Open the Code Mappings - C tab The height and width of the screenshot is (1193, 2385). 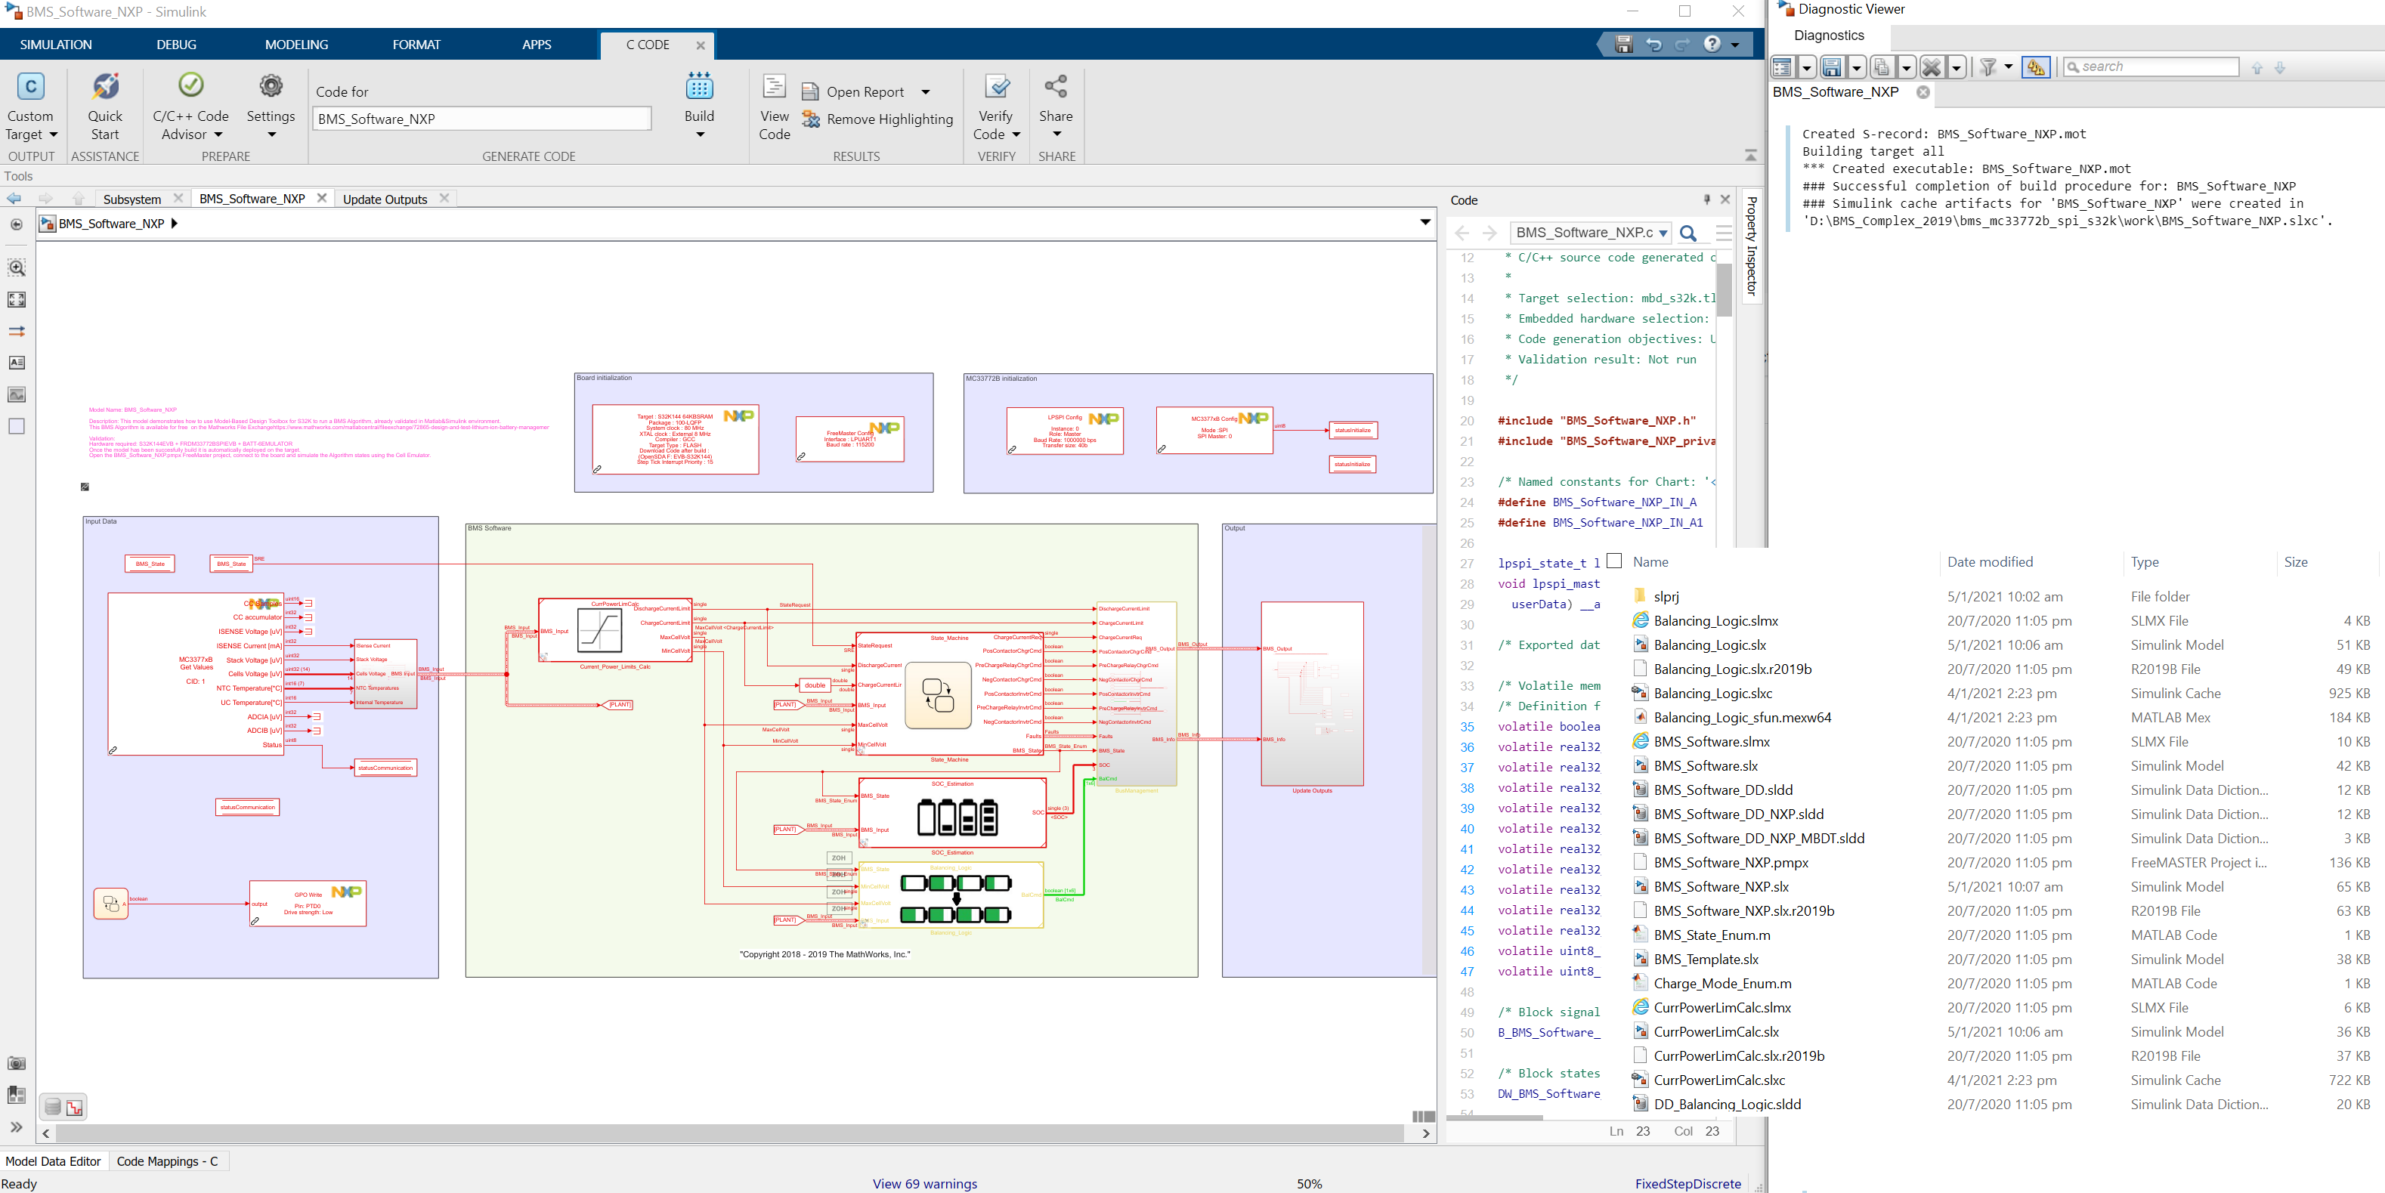pos(168,1161)
